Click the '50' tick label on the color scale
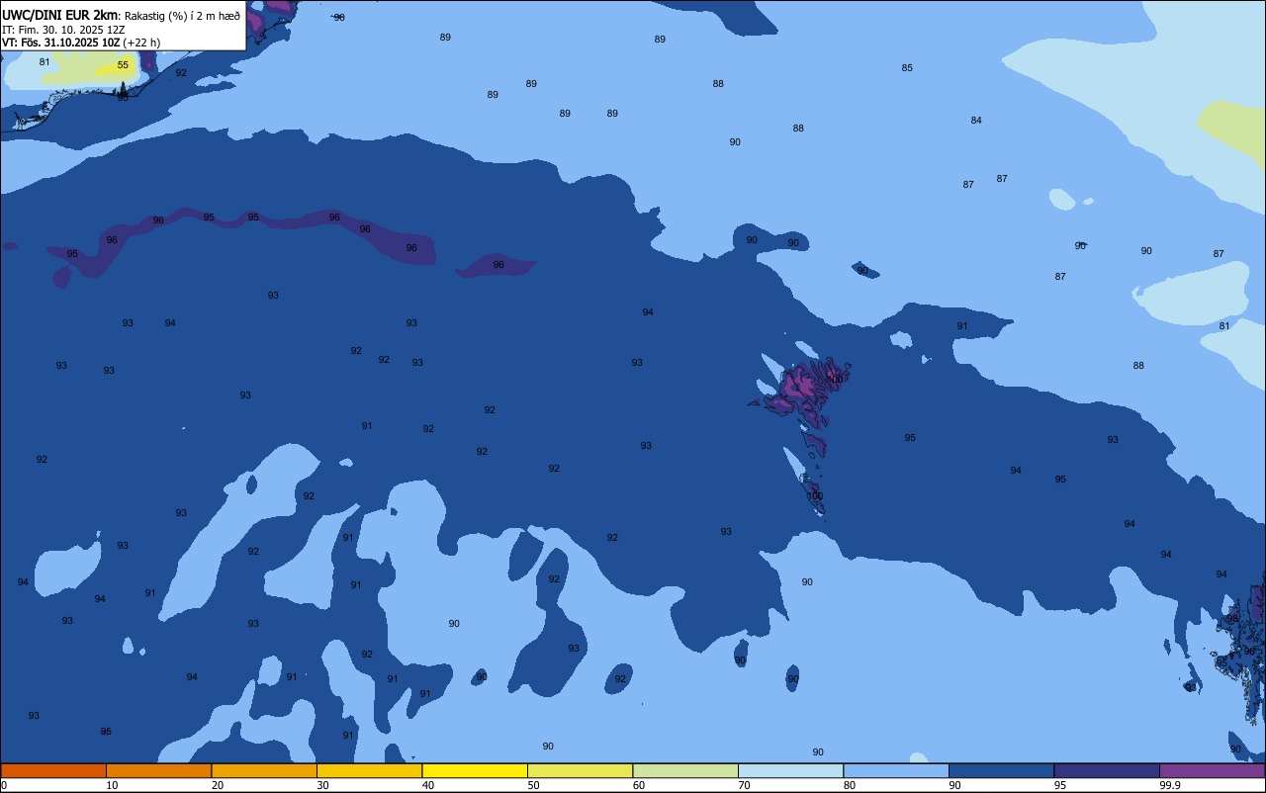The image size is (1266, 793). pos(533,785)
